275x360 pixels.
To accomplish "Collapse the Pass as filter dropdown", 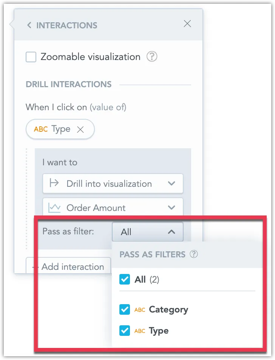I will pyautogui.click(x=172, y=232).
